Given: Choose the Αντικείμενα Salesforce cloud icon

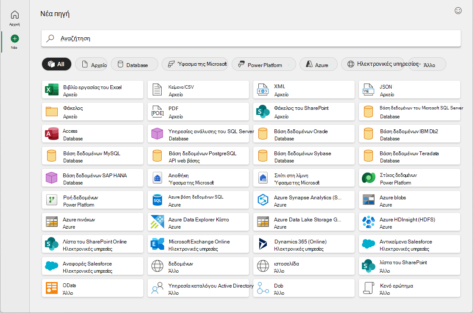Looking at the screenshot, I should pyautogui.click(x=368, y=243).
